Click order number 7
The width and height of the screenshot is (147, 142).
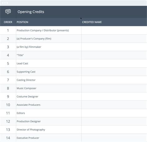tap(8, 80)
